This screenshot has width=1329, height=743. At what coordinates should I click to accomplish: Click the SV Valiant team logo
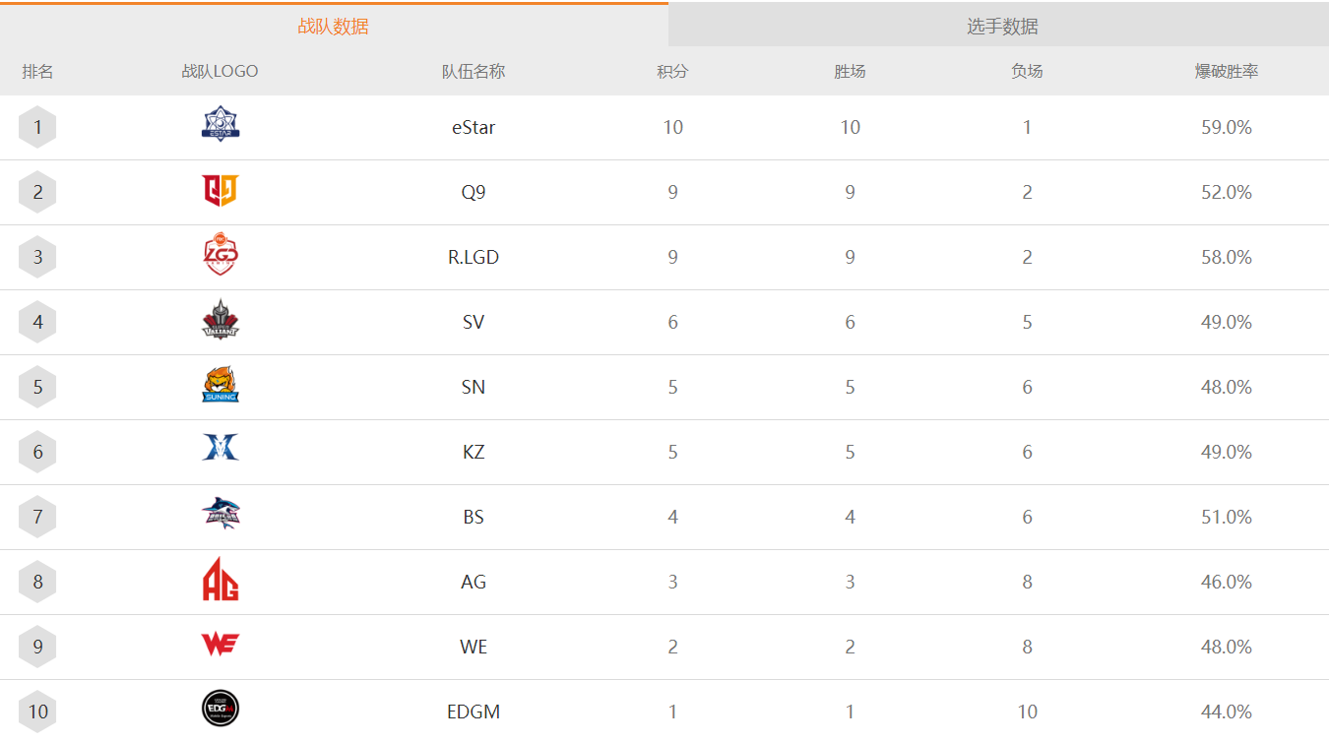221,321
